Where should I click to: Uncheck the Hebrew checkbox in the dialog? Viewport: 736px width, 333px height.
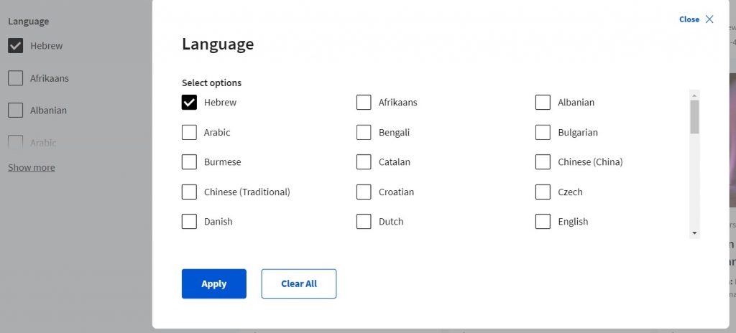[189, 102]
